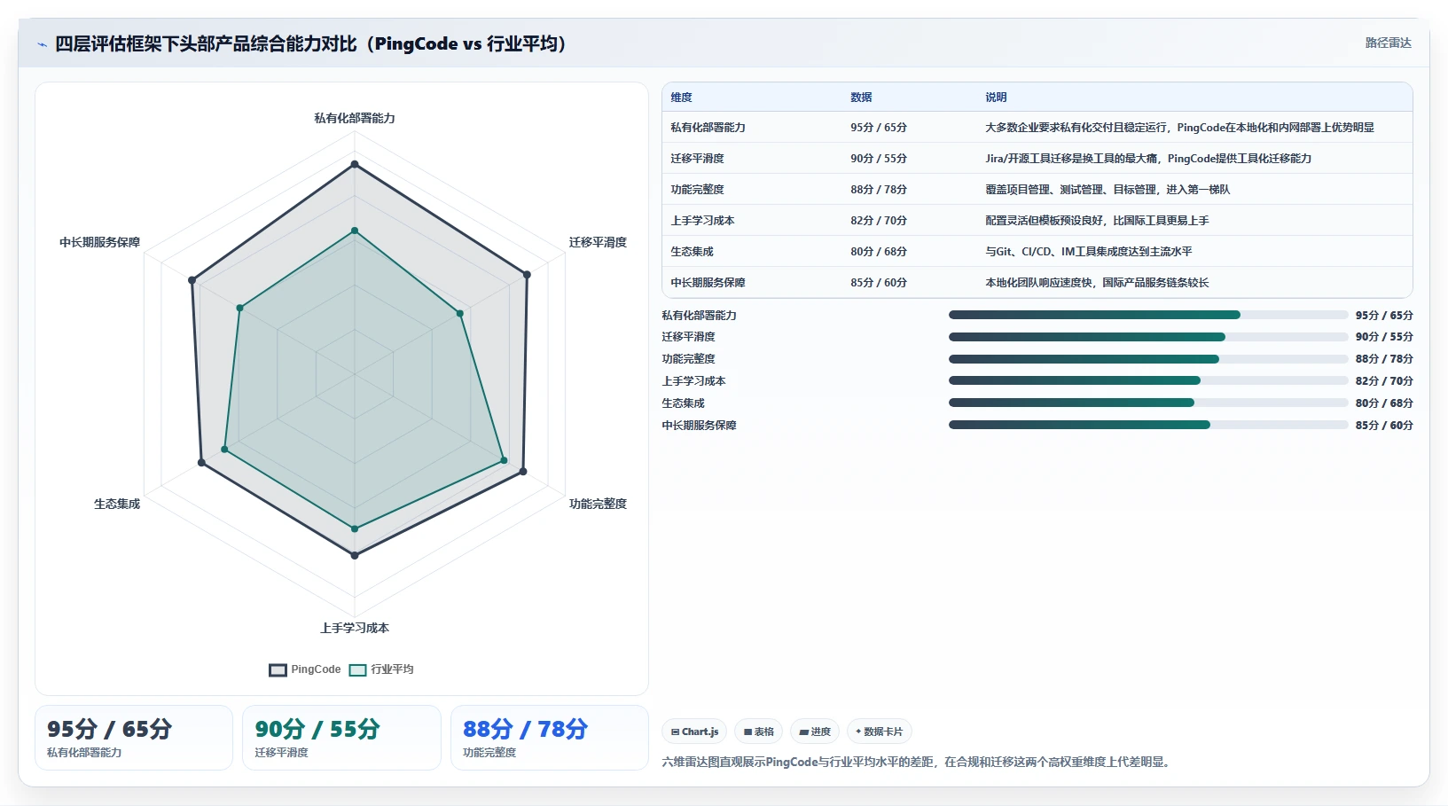Click the 生态集成 label beside progress bars
Viewport: 1448px width, 806px height.
click(x=683, y=403)
